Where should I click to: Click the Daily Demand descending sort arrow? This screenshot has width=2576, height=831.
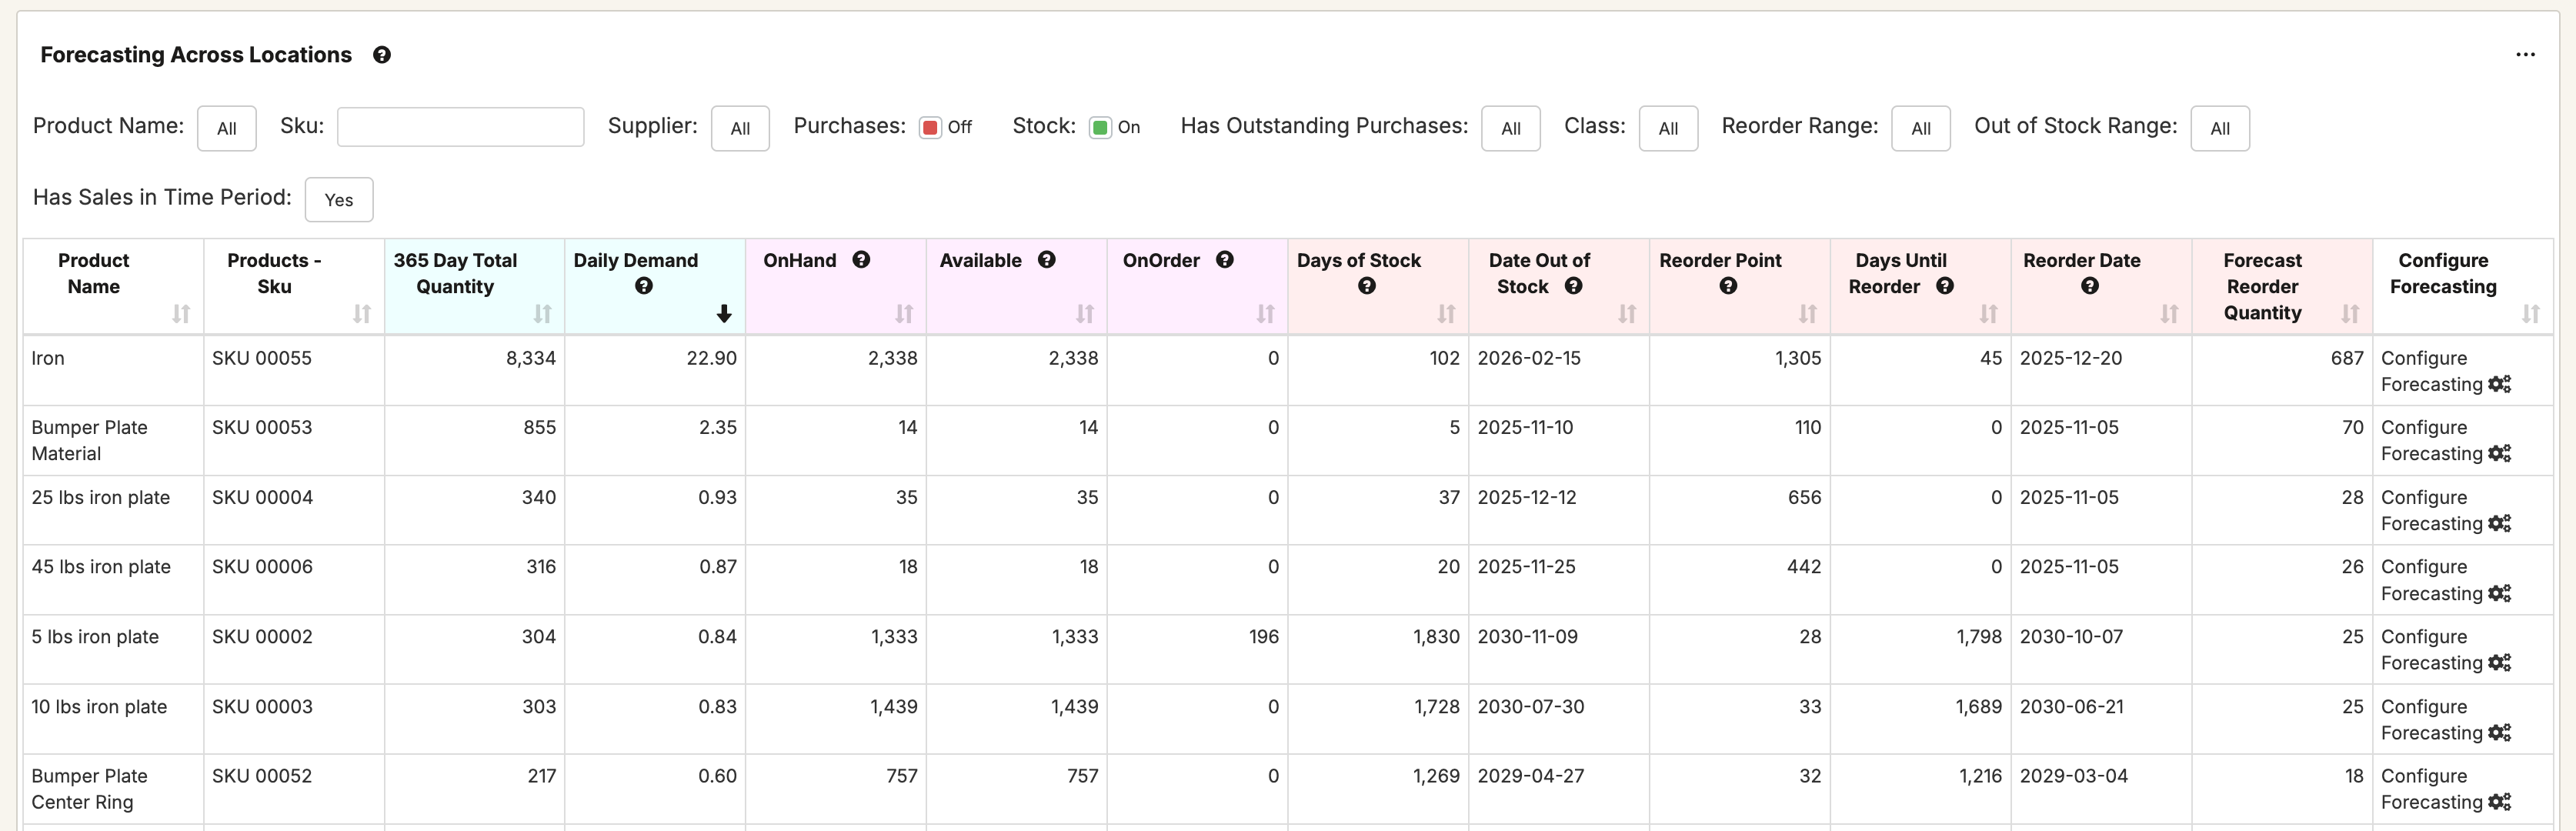click(x=724, y=314)
